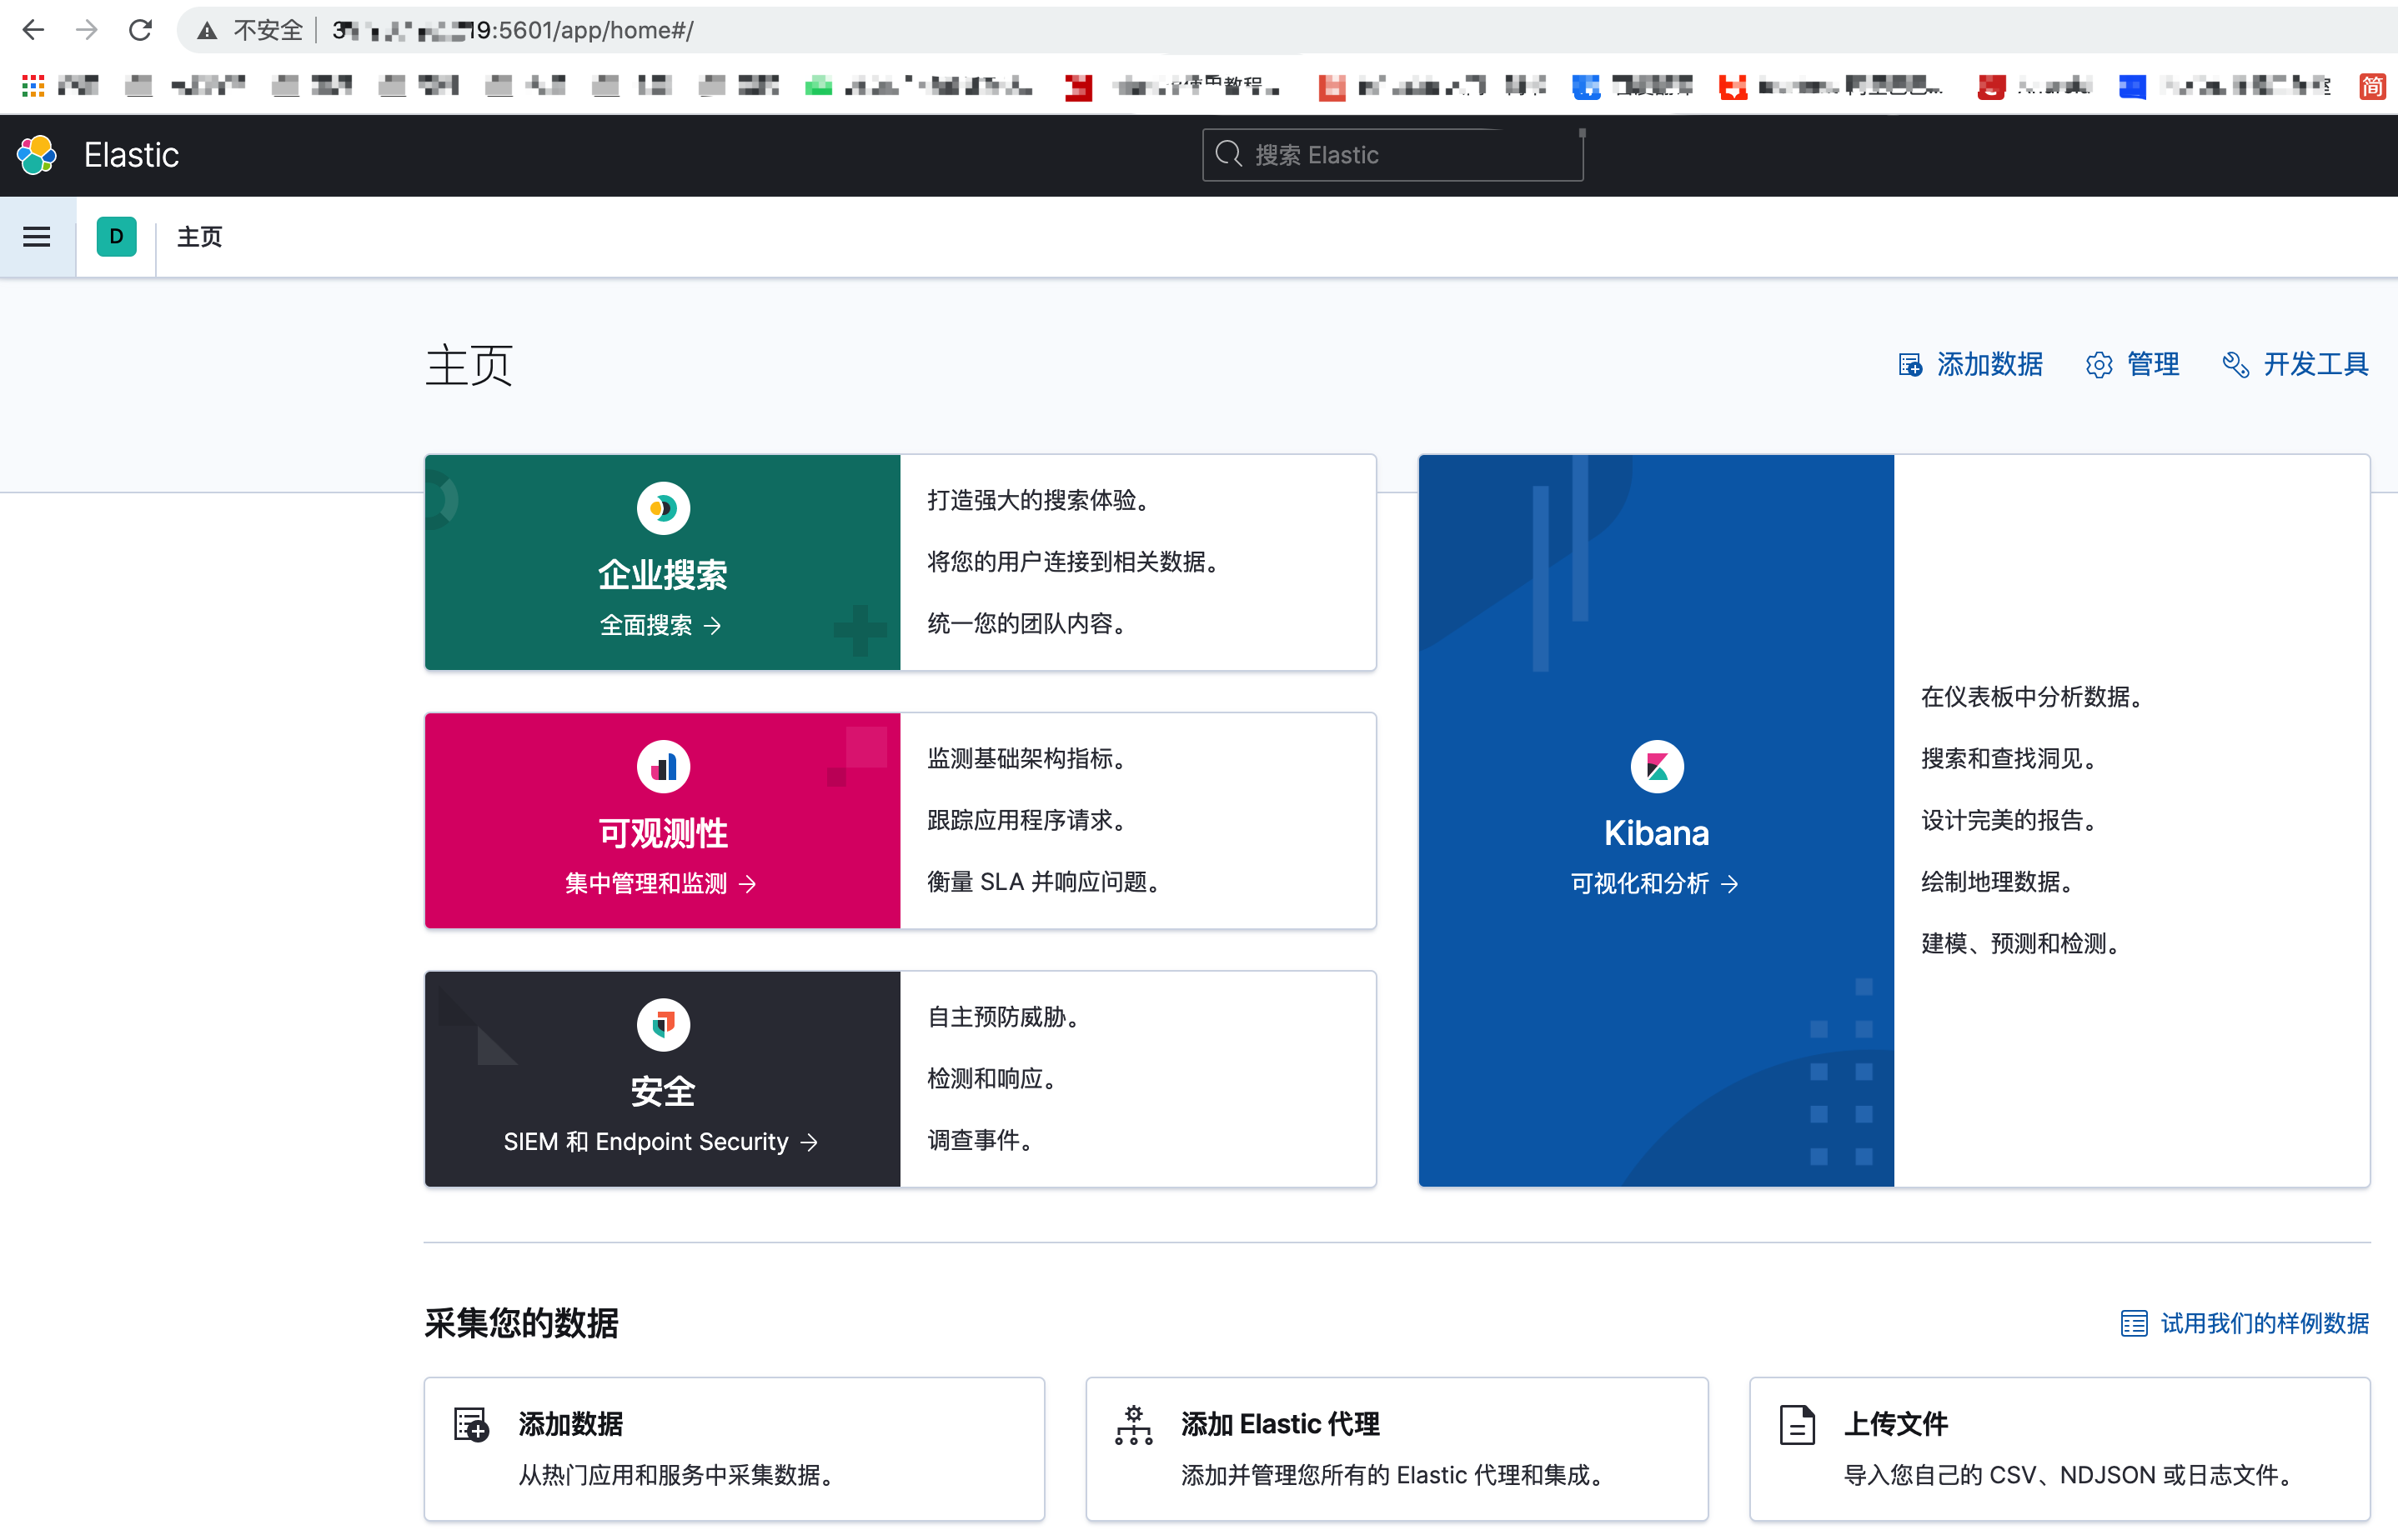
Task: Click the Elastic logo in the top bar
Action: coord(36,154)
